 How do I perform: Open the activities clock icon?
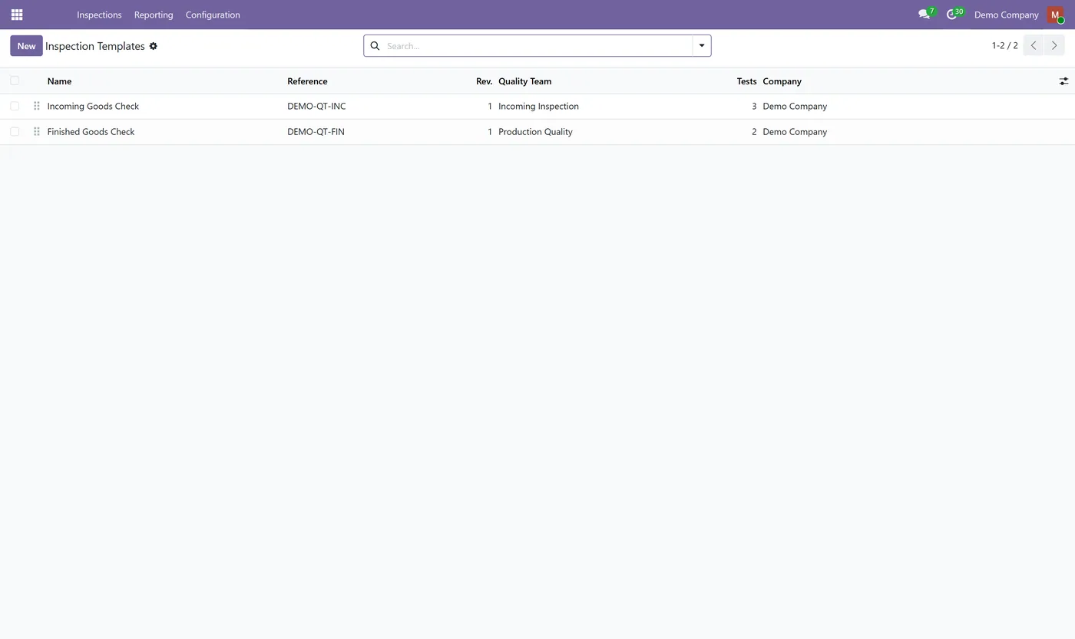(952, 15)
